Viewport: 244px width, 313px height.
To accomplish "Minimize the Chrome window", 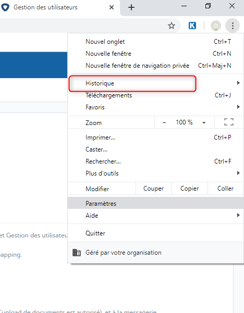I will (184, 6).
